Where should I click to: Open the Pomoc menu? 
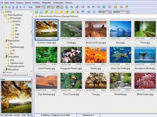[x=69, y=3]
